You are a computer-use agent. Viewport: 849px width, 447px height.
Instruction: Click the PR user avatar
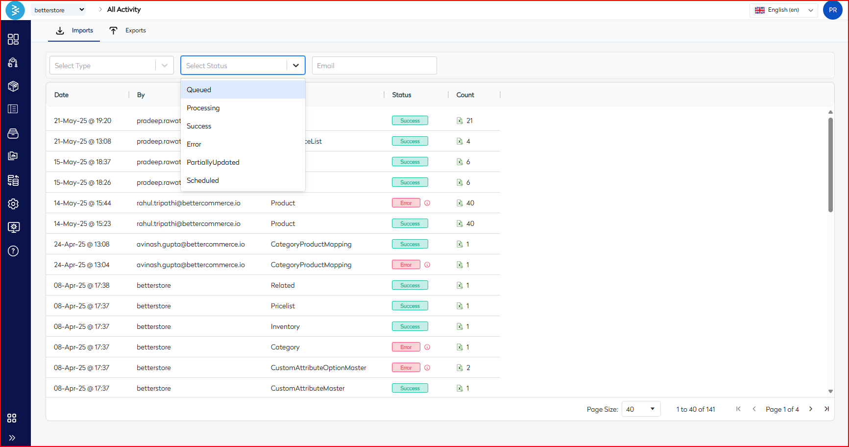[832, 10]
